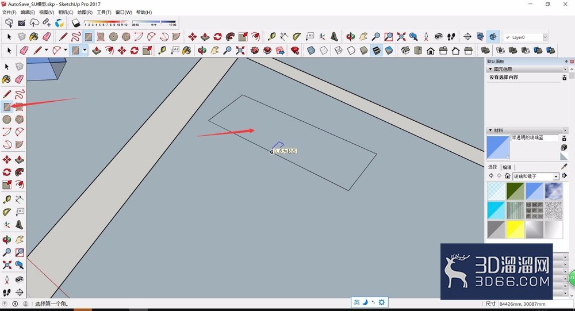Open the Layer0 layer dropdown
Image resolution: width=575 pixels, height=311 pixels.
click(x=545, y=37)
